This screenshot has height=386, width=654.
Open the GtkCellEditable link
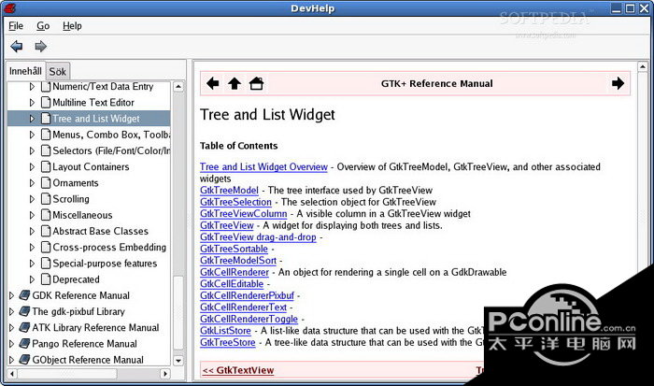pos(232,284)
